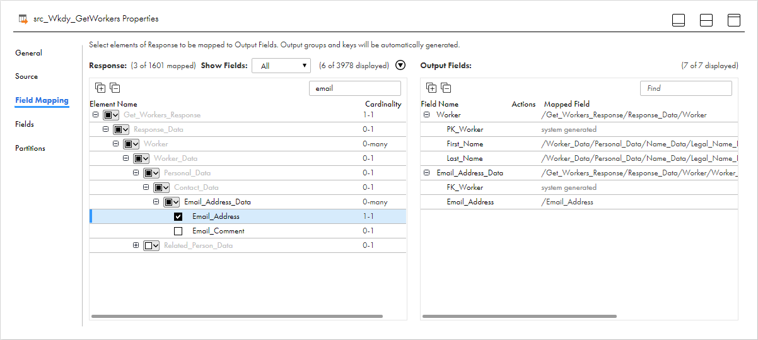
Task: Check the Email_Comment checkbox
Action: (x=178, y=231)
